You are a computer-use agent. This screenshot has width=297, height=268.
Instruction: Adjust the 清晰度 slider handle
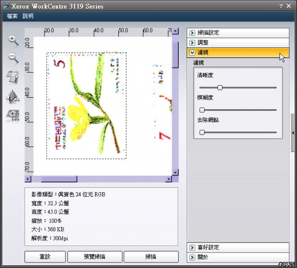coord(220,87)
